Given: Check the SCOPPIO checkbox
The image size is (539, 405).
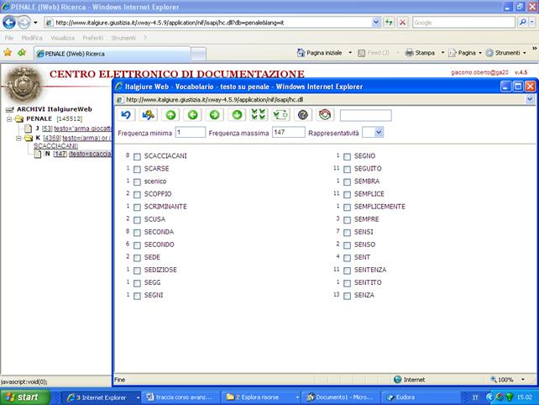Looking at the screenshot, I should [x=137, y=194].
